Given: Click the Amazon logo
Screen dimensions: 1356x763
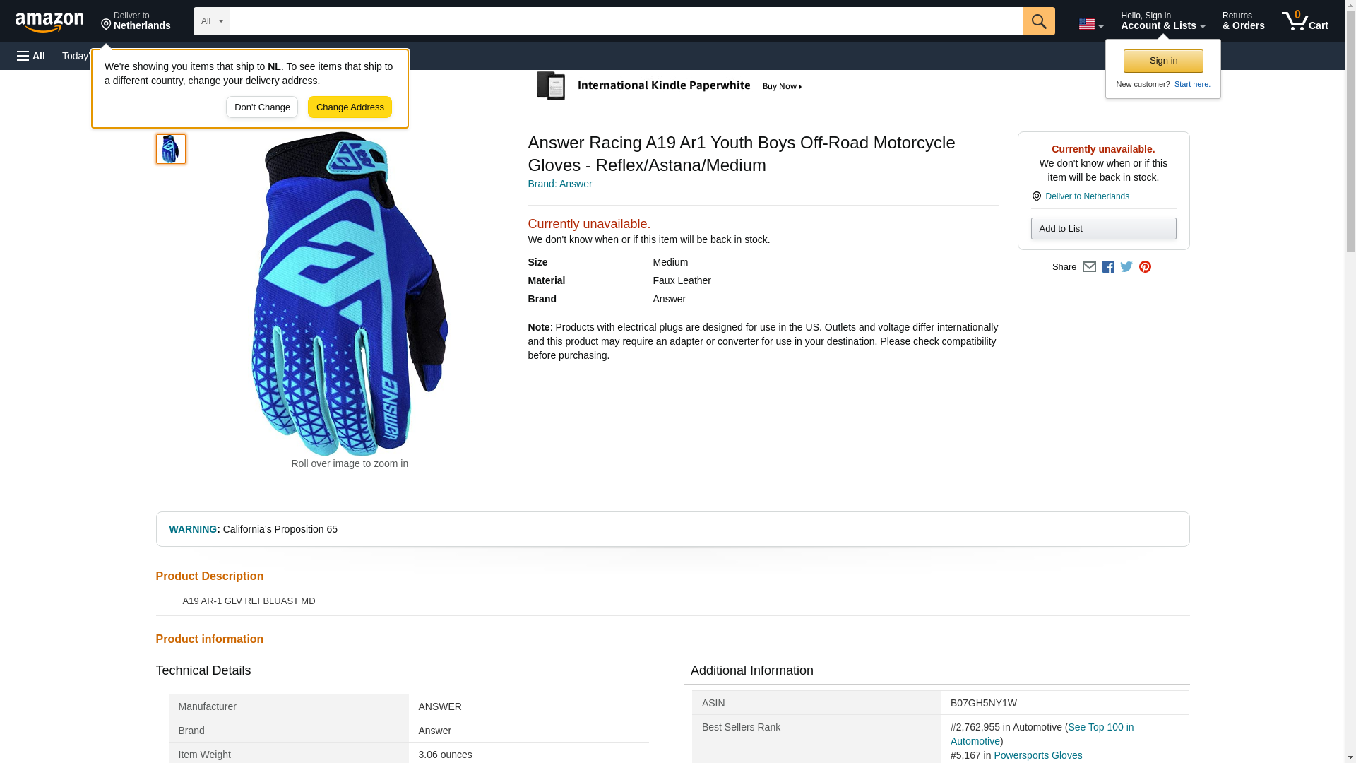Looking at the screenshot, I should tap(49, 21).
